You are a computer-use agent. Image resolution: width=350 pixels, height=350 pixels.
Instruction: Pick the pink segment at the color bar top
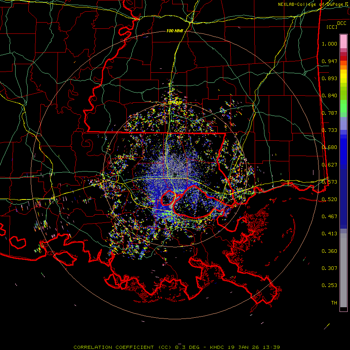coord(343,41)
